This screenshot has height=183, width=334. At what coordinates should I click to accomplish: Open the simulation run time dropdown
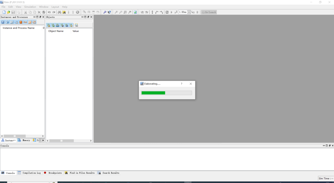[x=189, y=12]
